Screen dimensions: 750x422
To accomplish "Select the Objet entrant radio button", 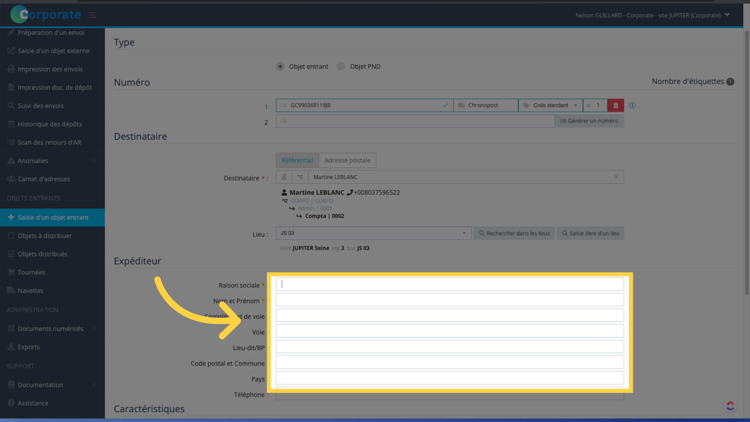I will tap(280, 66).
